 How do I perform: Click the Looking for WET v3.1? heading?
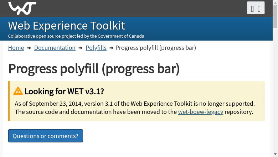pyautogui.click(x=64, y=91)
